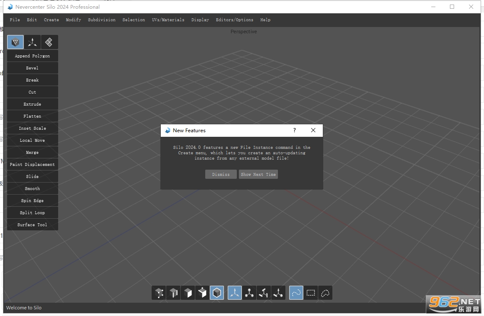Viewport: 484px width, 316px height.
Task: Switch to the manipulator tools panel icon
Action: [32, 42]
